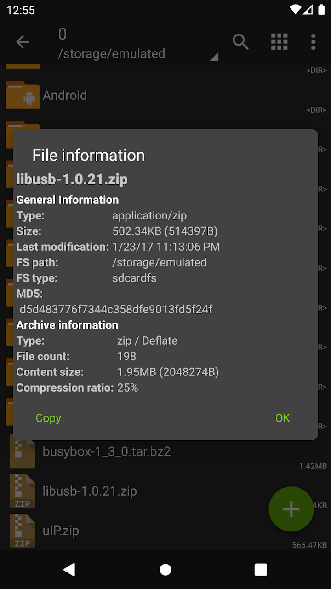Open the busybox-1_3_0.tar.bz2 file entry
This screenshot has height=589, width=331.
click(x=107, y=451)
